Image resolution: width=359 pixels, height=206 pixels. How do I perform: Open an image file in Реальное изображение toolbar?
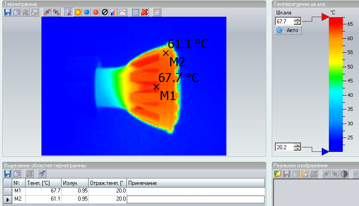(x=278, y=174)
